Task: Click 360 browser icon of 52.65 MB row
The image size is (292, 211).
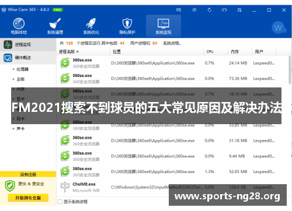Action: tap(65, 171)
